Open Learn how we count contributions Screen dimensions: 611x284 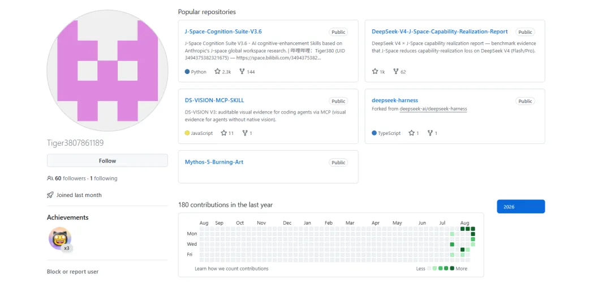click(231, 268)
